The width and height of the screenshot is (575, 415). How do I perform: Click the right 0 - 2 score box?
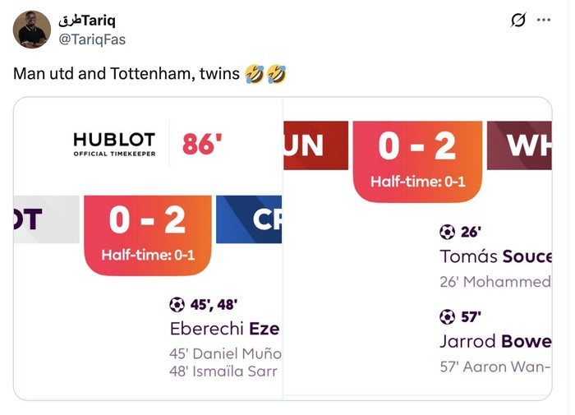(x=417, y=160)
